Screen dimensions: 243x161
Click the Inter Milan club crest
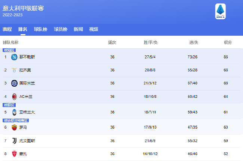14,83
